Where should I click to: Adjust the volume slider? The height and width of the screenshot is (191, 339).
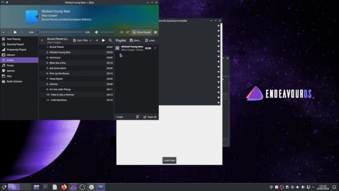tap(108, 32)
